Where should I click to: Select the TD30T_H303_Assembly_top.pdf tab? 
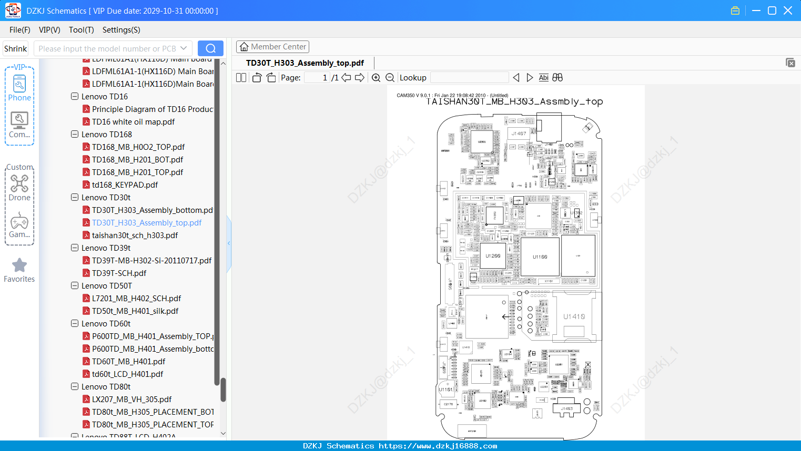tap(305, 63)
